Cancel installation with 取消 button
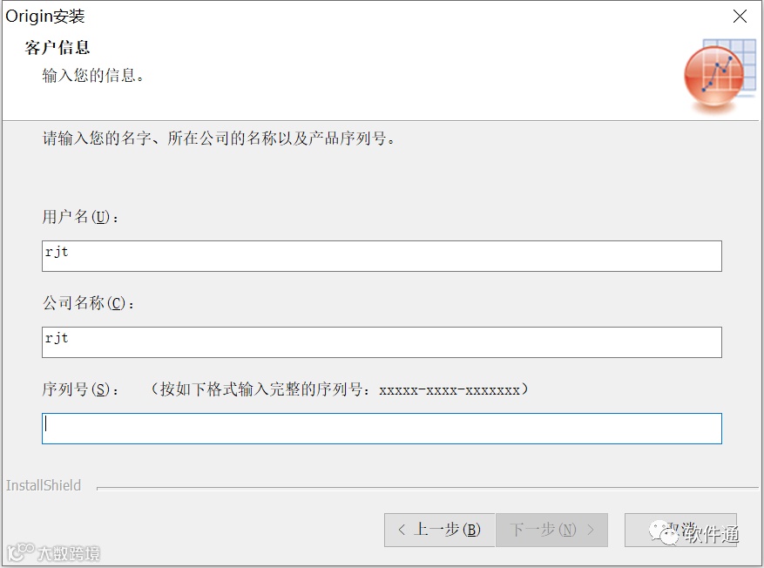This screenshot has width=764, height=568. pyautogui.click(x=680, y=530)
